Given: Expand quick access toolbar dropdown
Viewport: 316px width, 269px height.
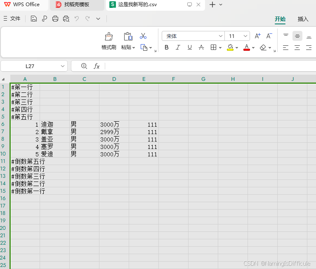Looking at the screenshot, I should [x=98, y=19].
